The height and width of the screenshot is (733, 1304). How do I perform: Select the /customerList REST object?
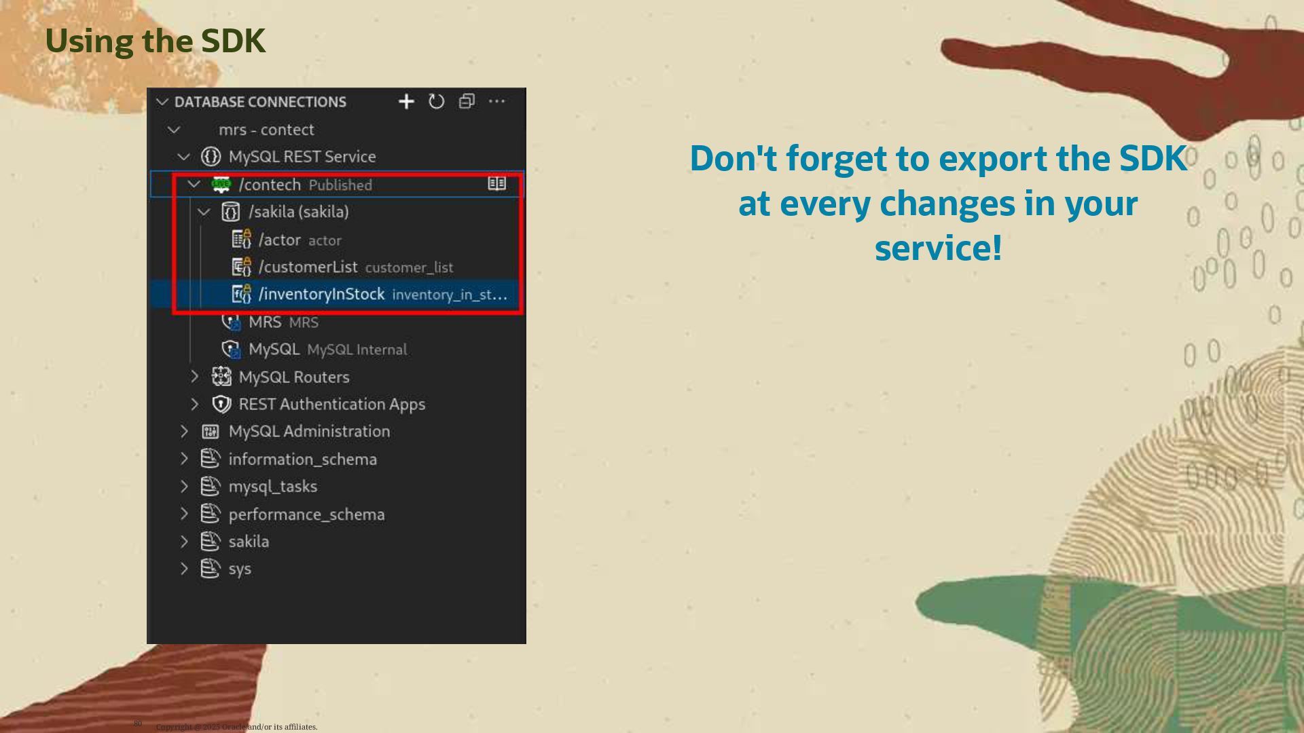[x=308, y=267]
